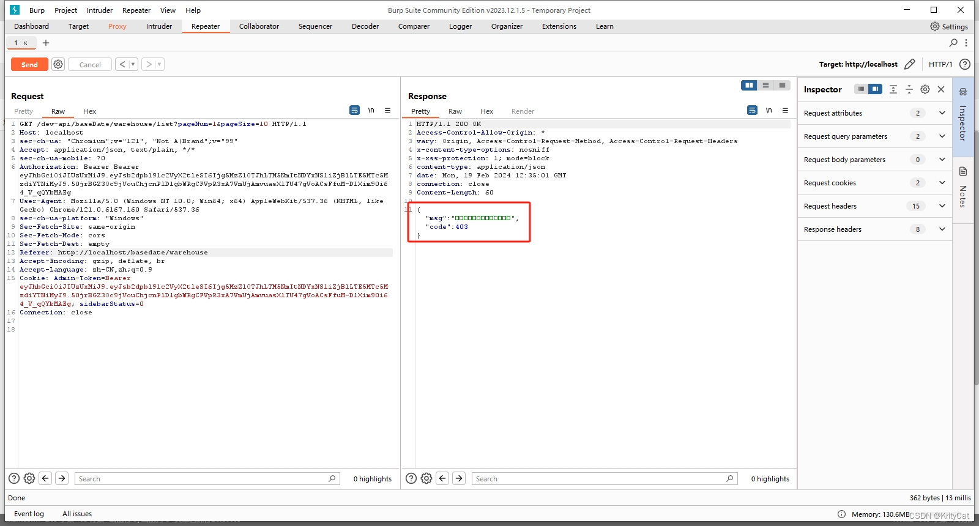Screen dimensions: 979x526
Task: Select top-bottom layout view
Action: (765, 86)
